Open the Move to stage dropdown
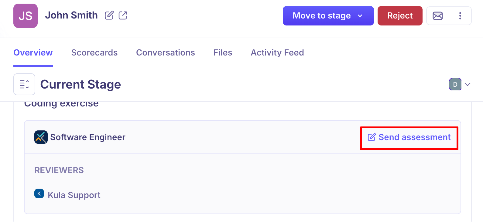Image resolution: width=483 pixels, height=222 pixels. (x=328, y=16)
